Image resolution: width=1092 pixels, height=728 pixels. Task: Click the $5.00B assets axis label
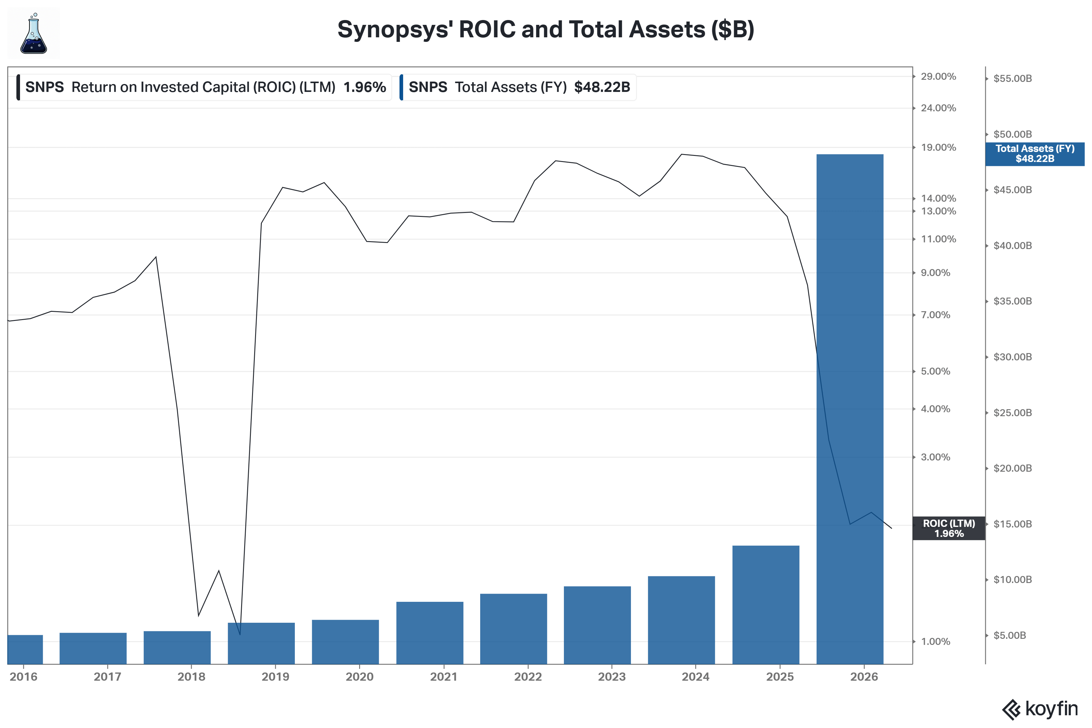tap(1010, 635)
